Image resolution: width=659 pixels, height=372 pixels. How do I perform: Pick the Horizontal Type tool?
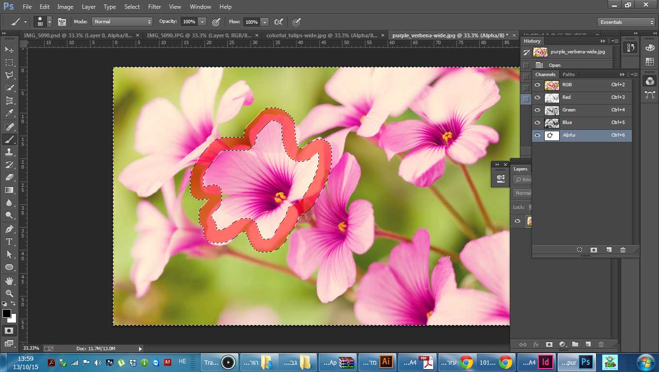click(9, 241)
